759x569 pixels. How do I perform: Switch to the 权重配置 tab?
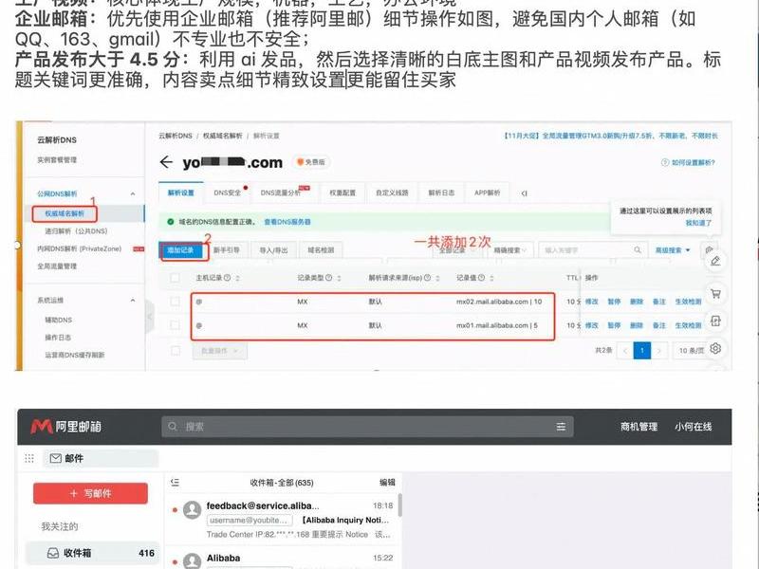pyautogui.click(x=342, y=193)
